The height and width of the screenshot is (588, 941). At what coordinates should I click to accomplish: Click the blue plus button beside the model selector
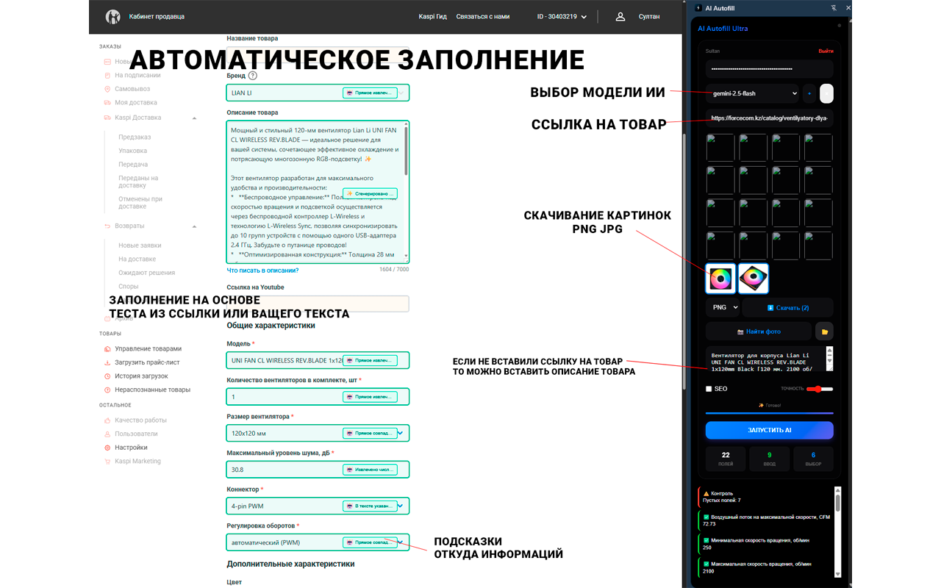pyautogui.click(x=809, y=93)
